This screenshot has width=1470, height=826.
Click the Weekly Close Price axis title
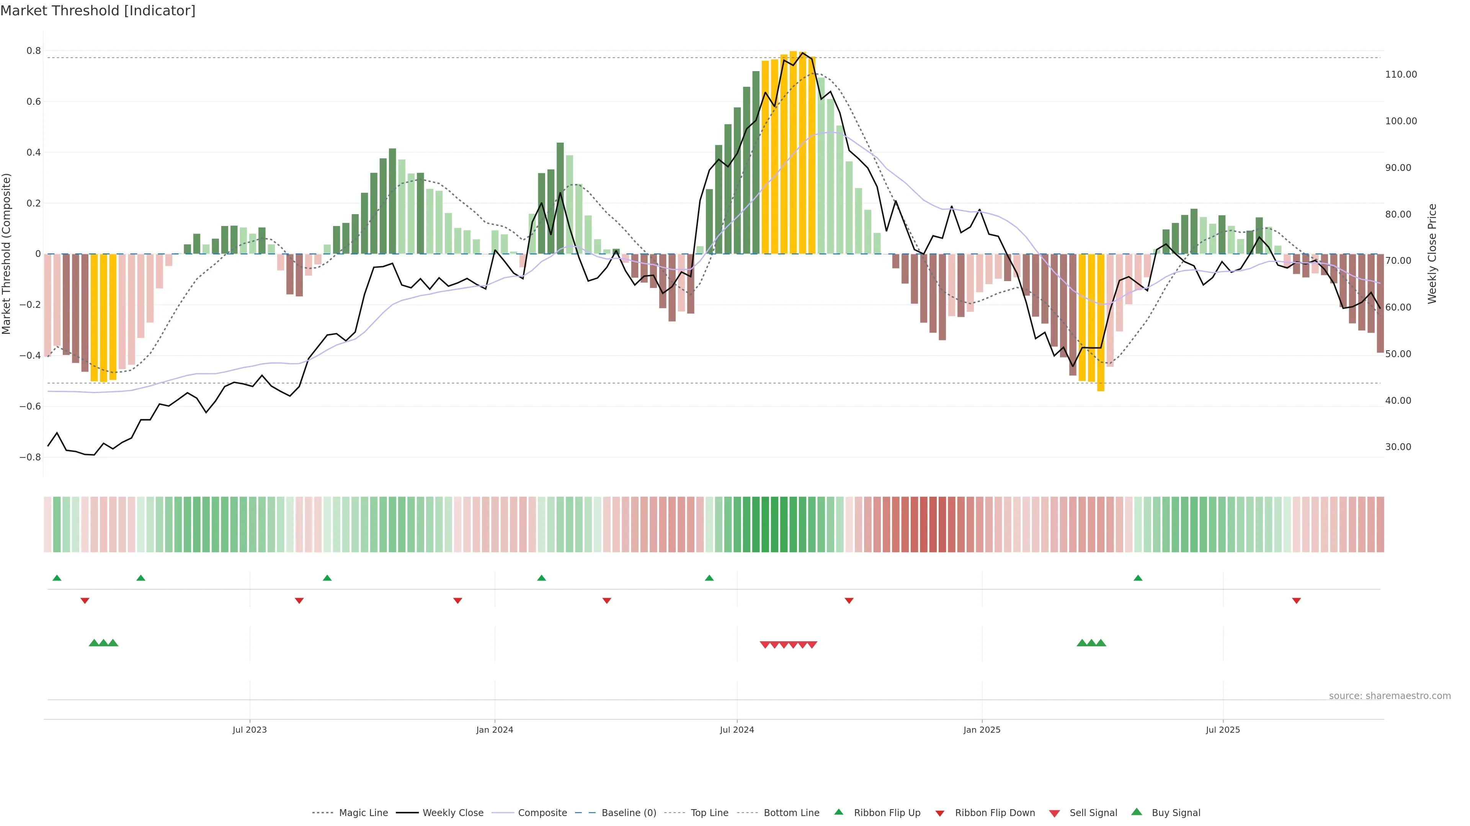[x=1432, y=254]
